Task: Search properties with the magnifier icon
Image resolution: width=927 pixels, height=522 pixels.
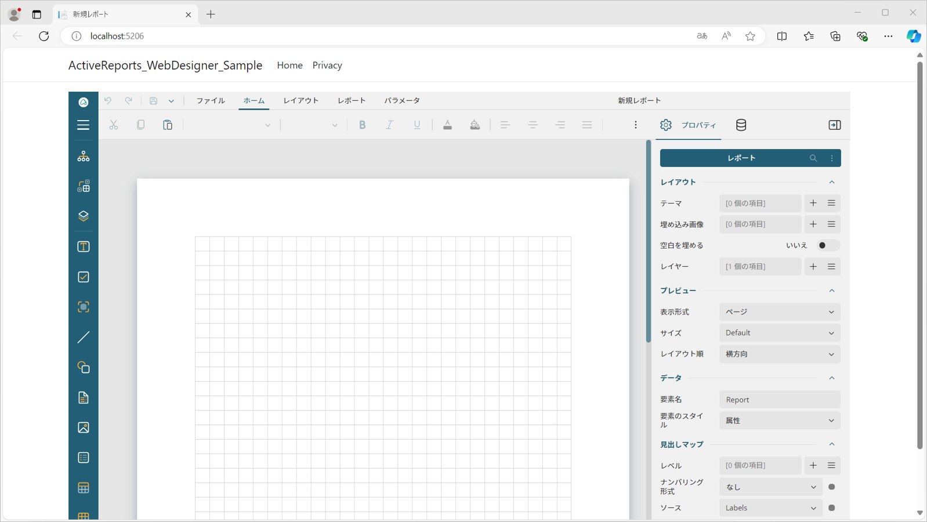Action: (813, 158)
